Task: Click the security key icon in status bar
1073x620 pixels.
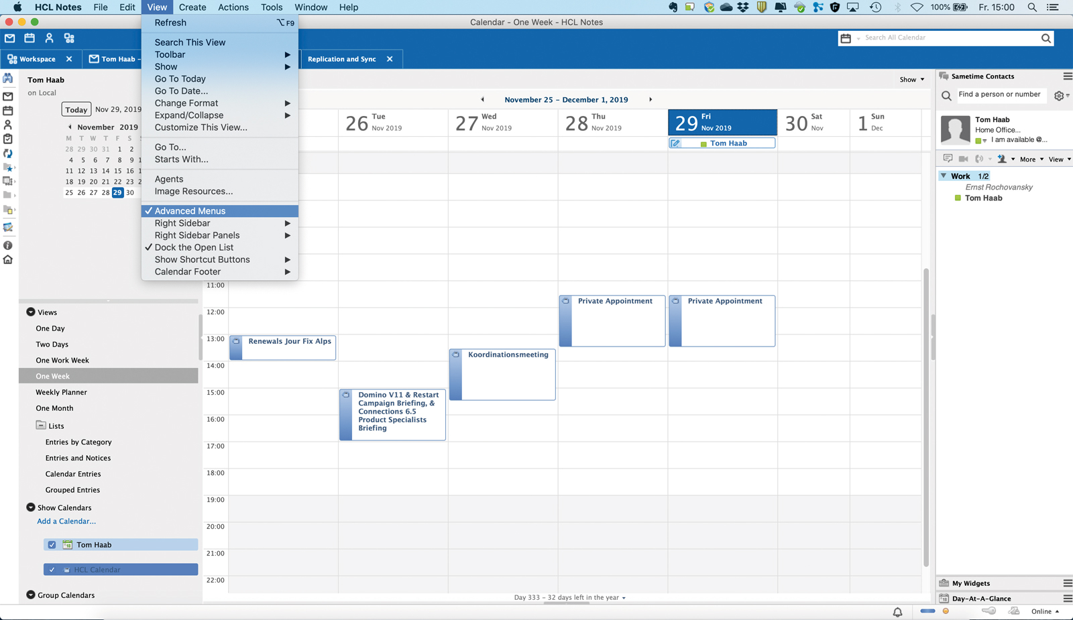Action: point(989,611)
